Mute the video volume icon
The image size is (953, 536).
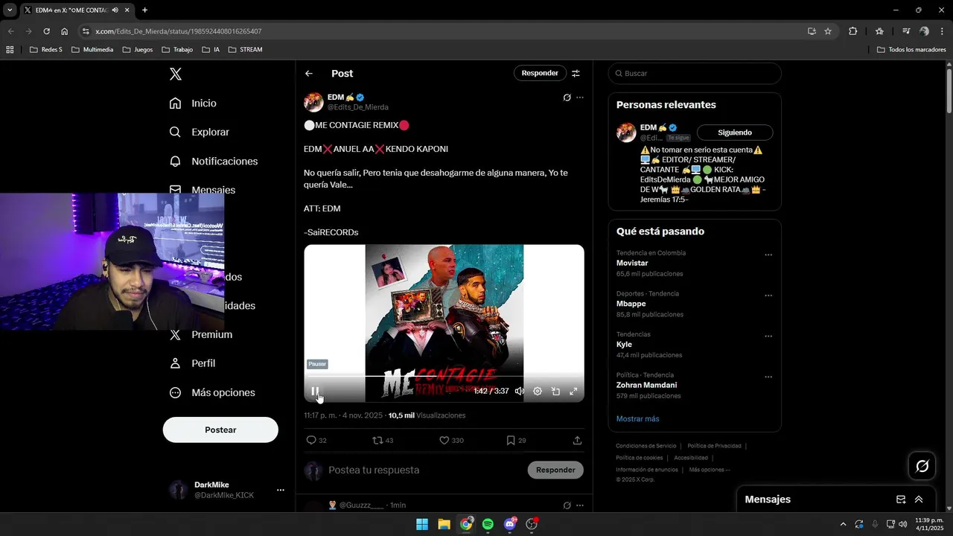click(520, 392)
